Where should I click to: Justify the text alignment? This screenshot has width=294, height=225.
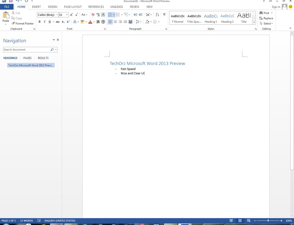tap(126, 22)
